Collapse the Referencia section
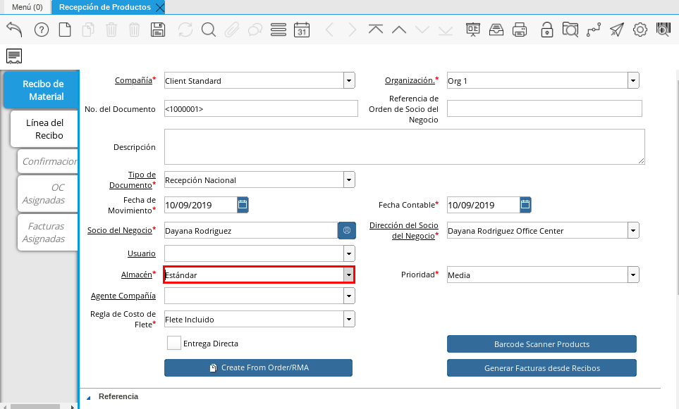679x409 pixels. (89, 397)
